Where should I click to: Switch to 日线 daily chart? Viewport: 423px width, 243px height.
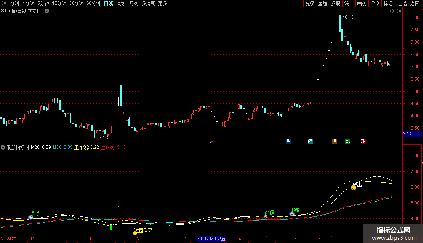coord(109,3)
